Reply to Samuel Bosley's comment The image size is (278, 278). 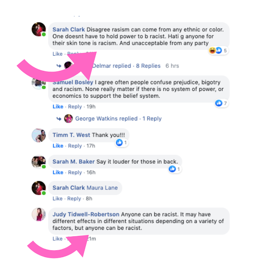tap(75, 107)
